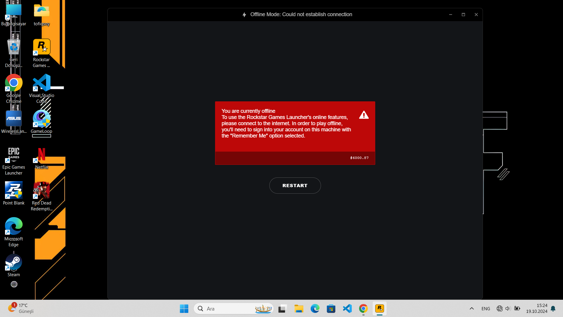Click "You are currently offline" message

coord(248,111)
